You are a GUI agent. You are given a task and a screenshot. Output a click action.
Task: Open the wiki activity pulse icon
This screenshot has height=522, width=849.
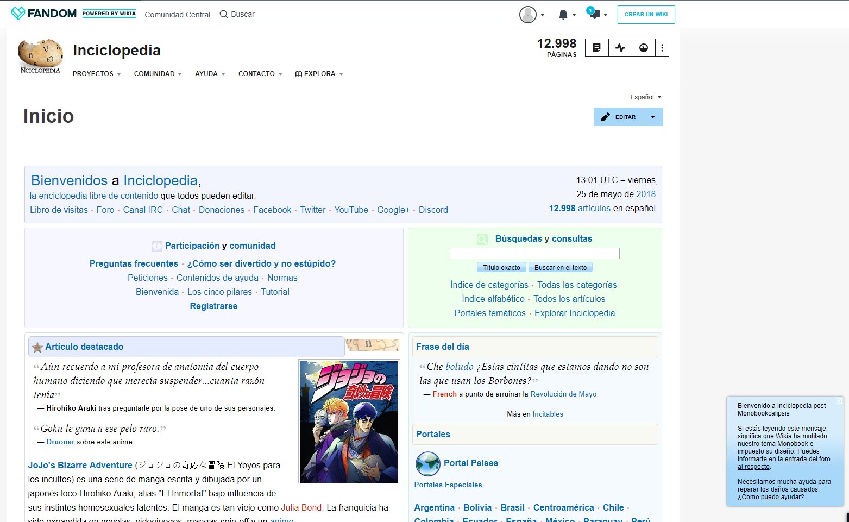click(620, 48)
